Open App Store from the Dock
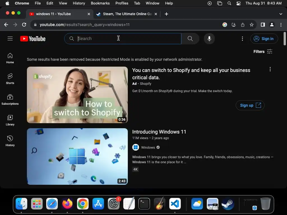Screen dimensions: 287x215 click(98, 204)
